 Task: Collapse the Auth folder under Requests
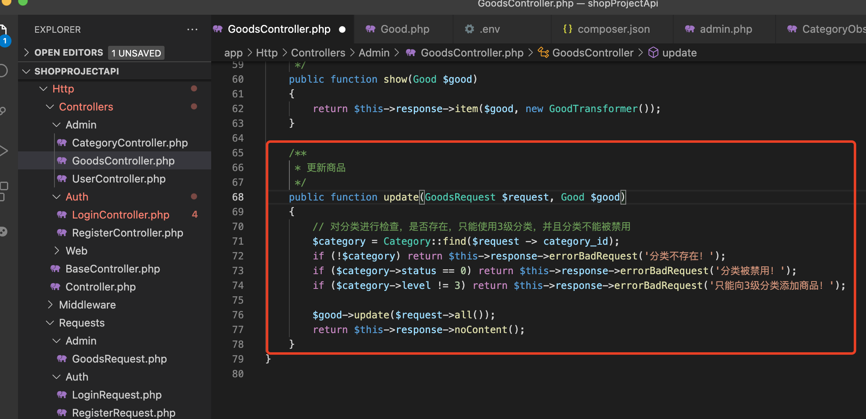click(x=56, y=377)
